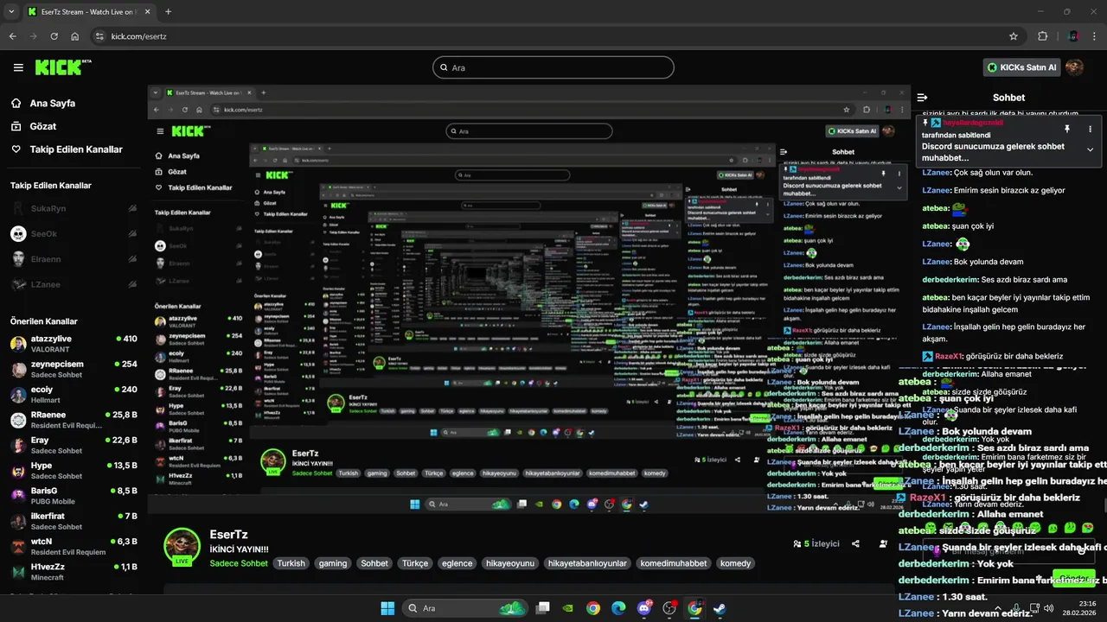Open Elraenn followed channel
This screenshot has width=1107, height=622.
73,259
